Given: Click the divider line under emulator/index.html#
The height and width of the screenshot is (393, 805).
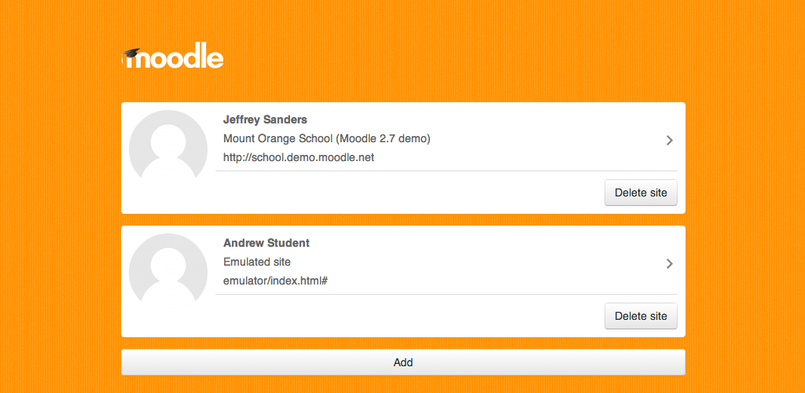Looking at the screenshot, I should pyautogui.click(x=447, y=294).
